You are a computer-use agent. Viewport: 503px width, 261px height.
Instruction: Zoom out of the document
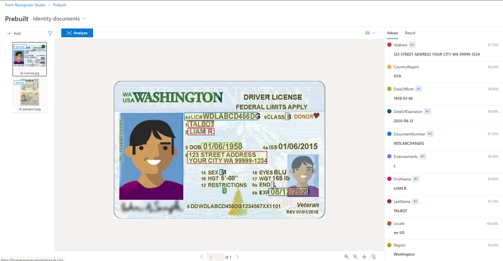pyautogui.click(x=355, y=257)
